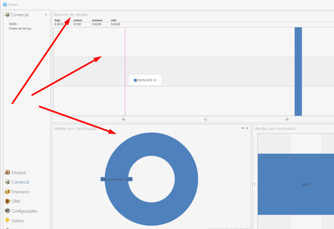Close the Vendas por classificação panel
This screenshot has height=229, width=334.
tap(247, 128)
